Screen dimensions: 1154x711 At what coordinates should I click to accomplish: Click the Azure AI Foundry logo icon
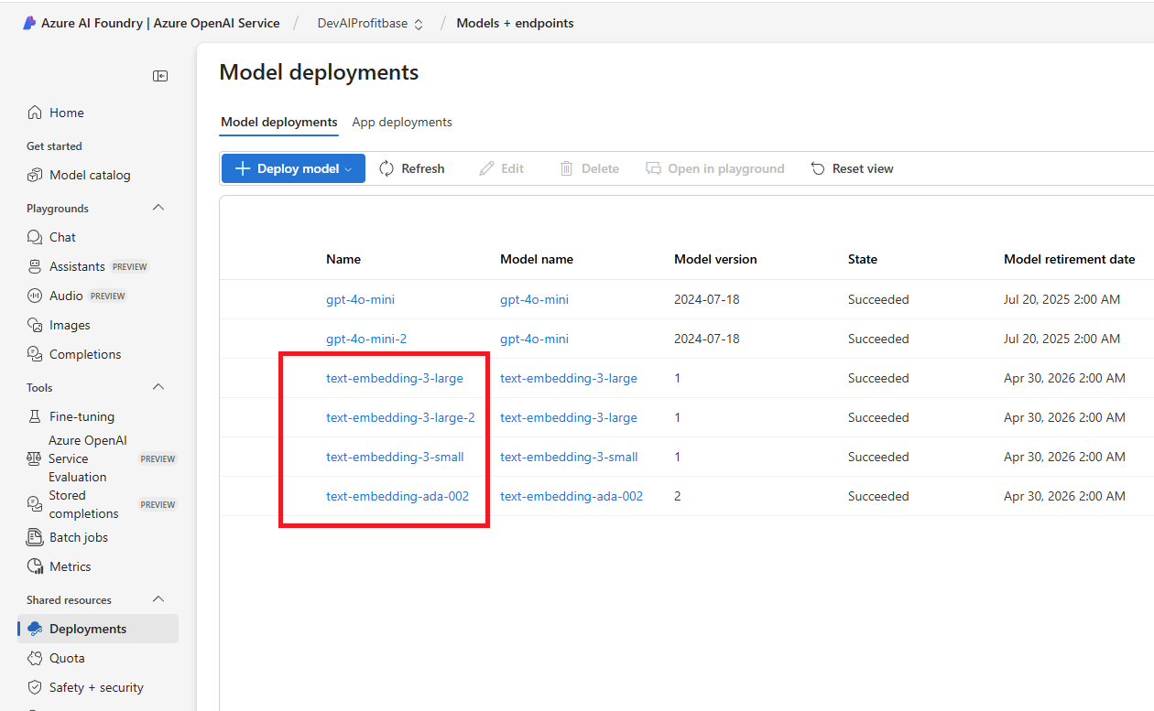click(x=29, y=24)
